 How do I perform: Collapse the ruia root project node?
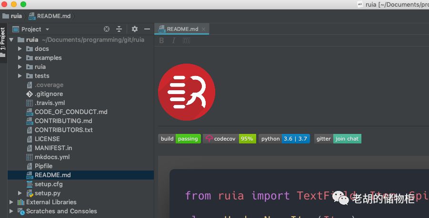click(x=11, y=40)
